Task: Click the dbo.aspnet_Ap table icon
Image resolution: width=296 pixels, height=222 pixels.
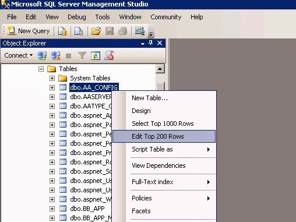Action: (x=63, y=115)
